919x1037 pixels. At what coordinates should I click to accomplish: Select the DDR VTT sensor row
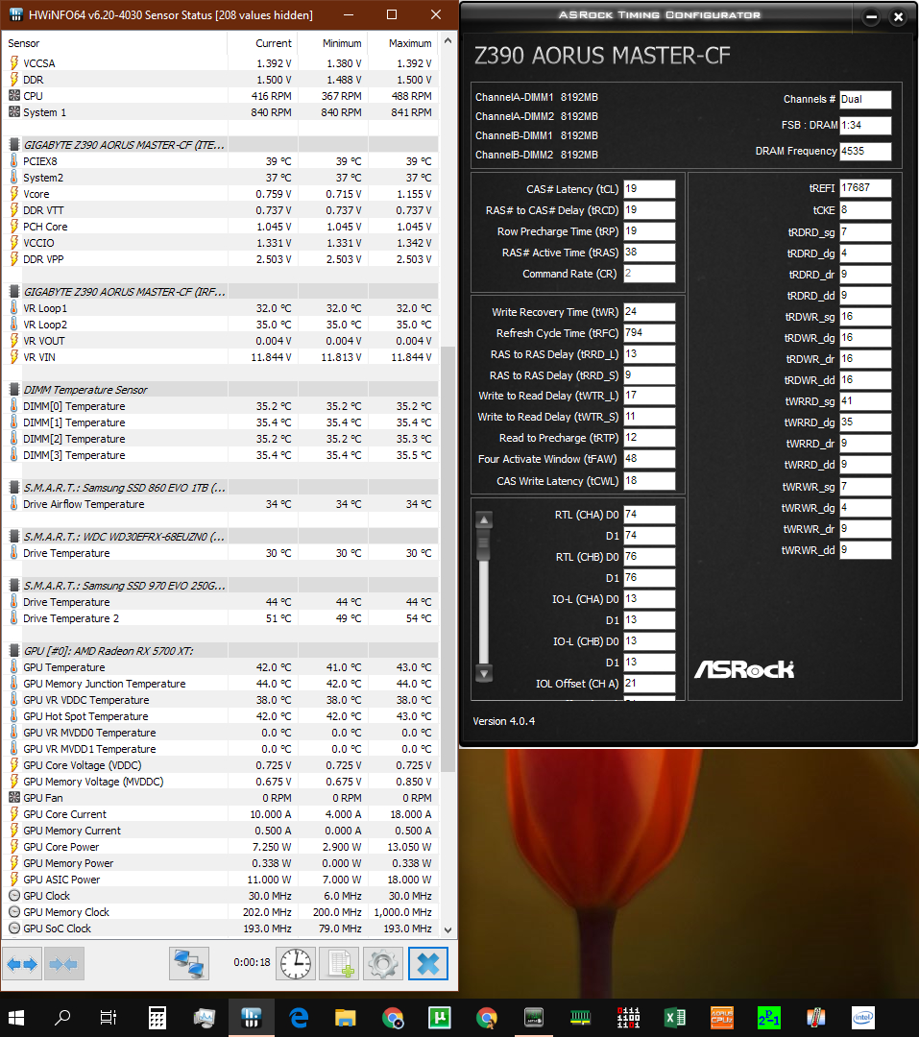coord(220,210)
